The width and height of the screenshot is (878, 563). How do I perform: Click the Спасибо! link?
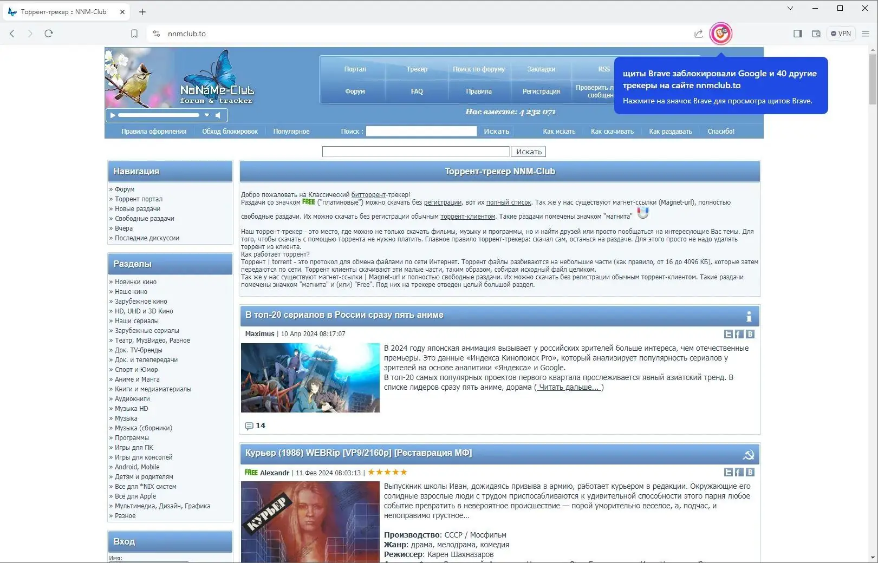pyautogui.click(x=721, y=132)
